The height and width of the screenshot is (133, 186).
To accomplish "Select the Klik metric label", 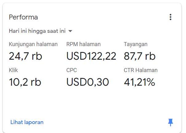I will point(14,70).
